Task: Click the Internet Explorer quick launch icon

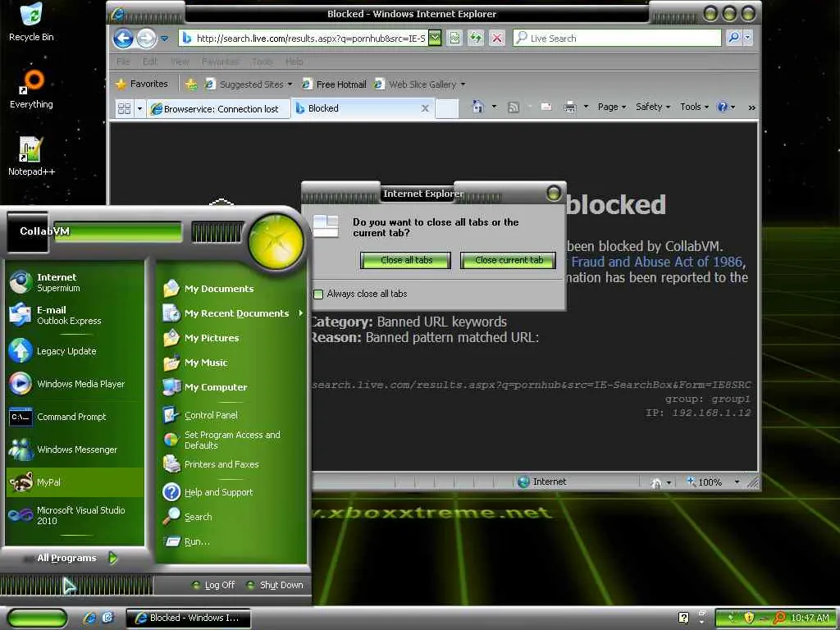Action: [90, 618]
